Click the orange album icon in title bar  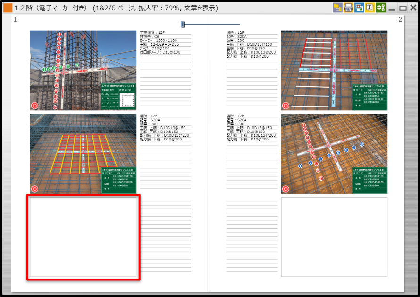pyautogui.click(x=8, y=8)
